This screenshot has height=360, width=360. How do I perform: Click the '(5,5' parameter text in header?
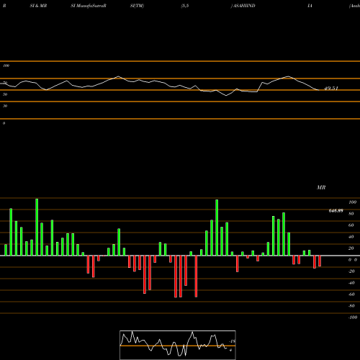(x=185, y=6)
